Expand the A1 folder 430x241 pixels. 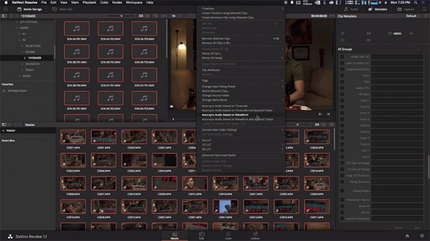pyautogui.click(x=19, y=34)
